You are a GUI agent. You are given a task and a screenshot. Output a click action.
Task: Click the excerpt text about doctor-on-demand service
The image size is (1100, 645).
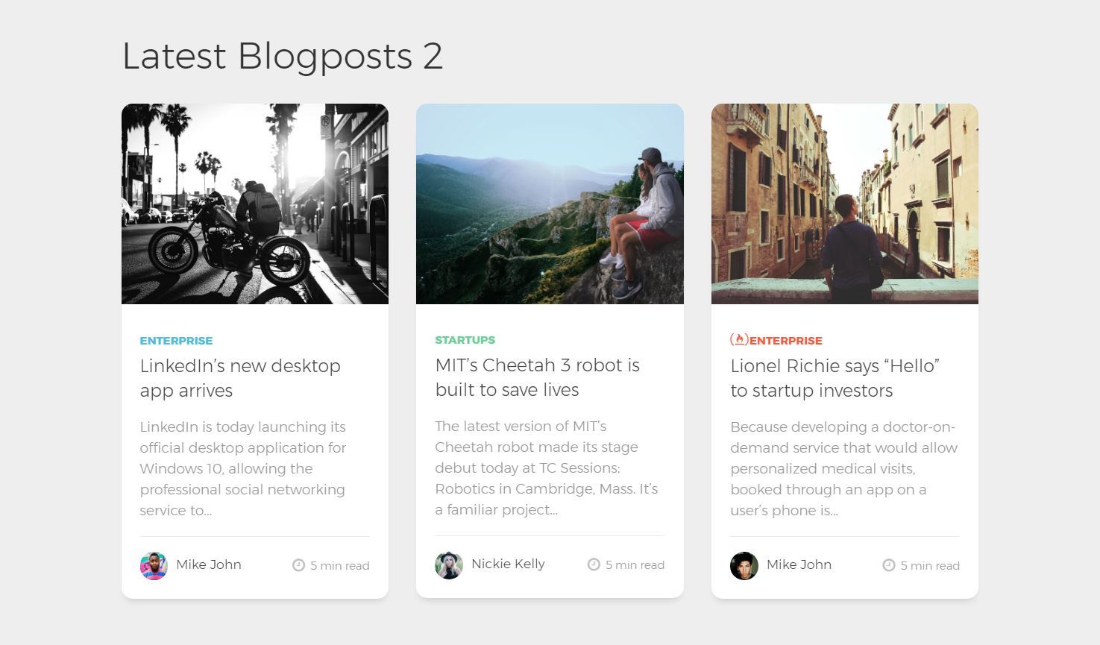pos(843,468)
